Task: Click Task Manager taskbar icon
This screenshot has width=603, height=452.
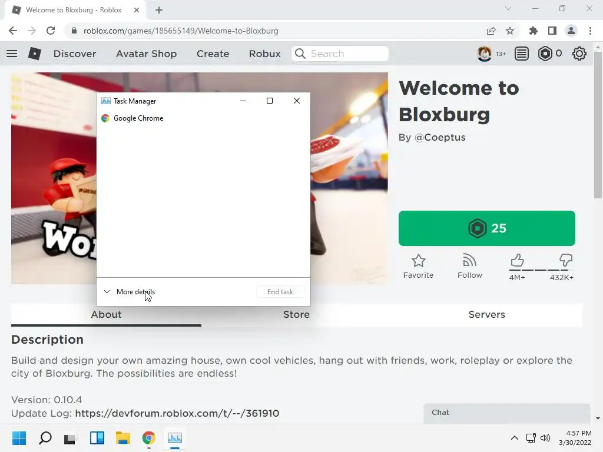Action: point(174,438)
